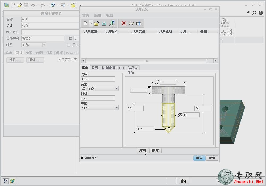
Task: Expand ribbon group arrow below CL 文件
Action: tap(222, 40)
